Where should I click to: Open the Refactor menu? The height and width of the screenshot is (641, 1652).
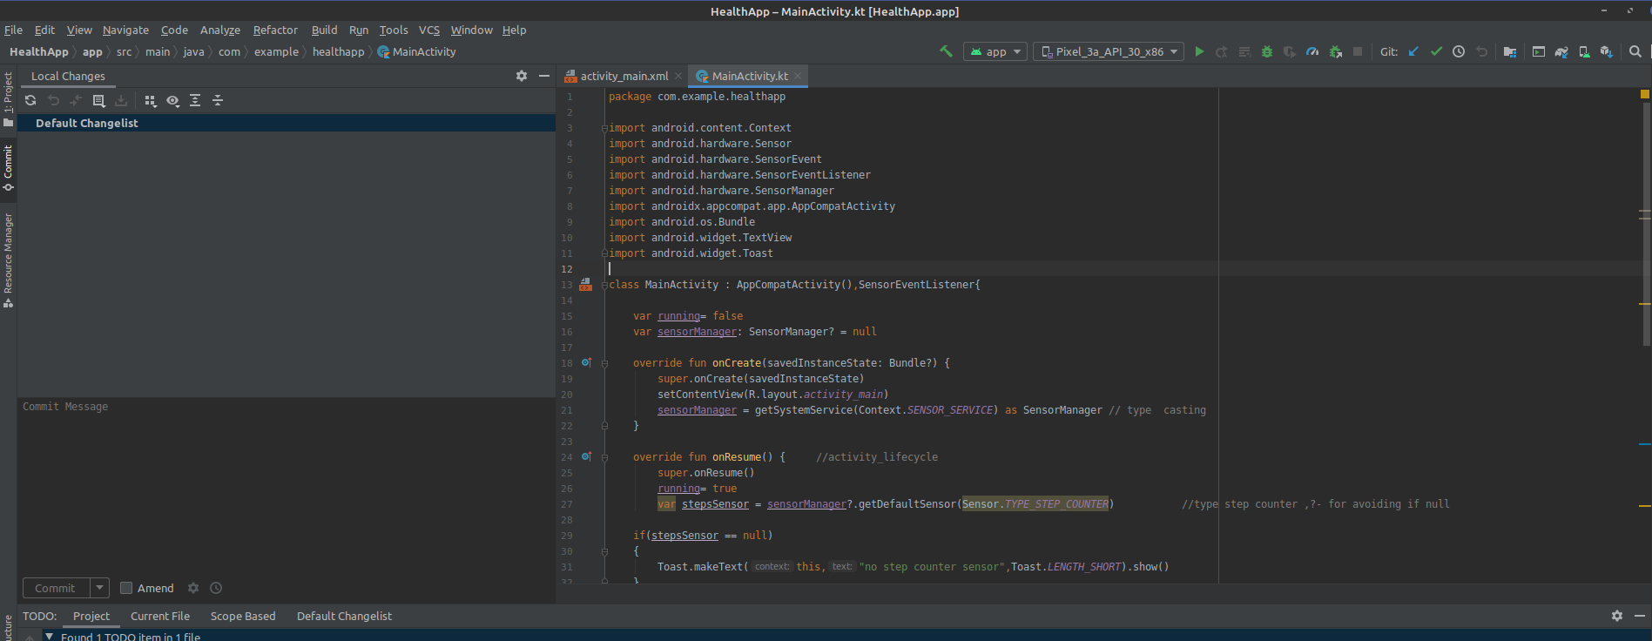(275, 30)
